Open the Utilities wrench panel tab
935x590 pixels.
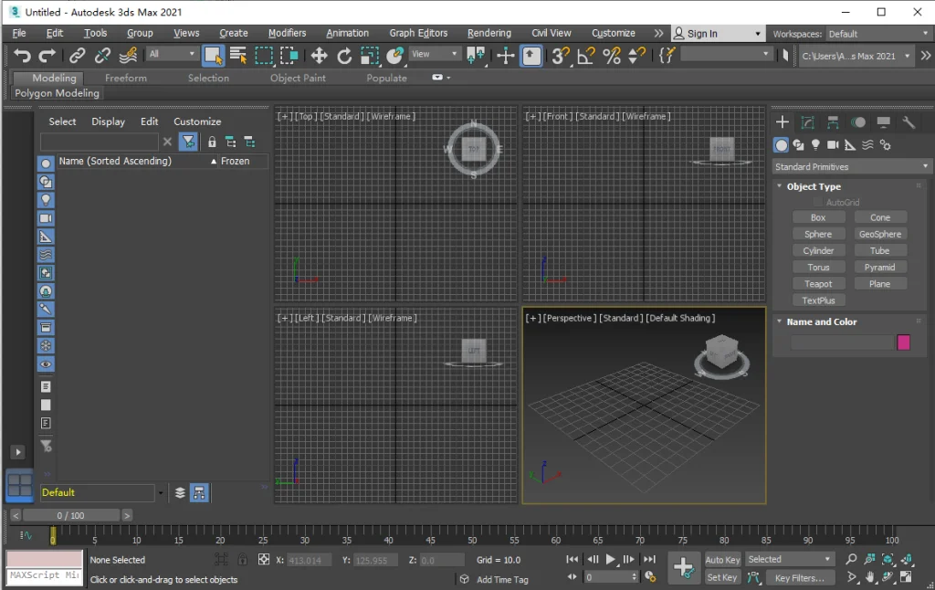[x=909, y=122]
